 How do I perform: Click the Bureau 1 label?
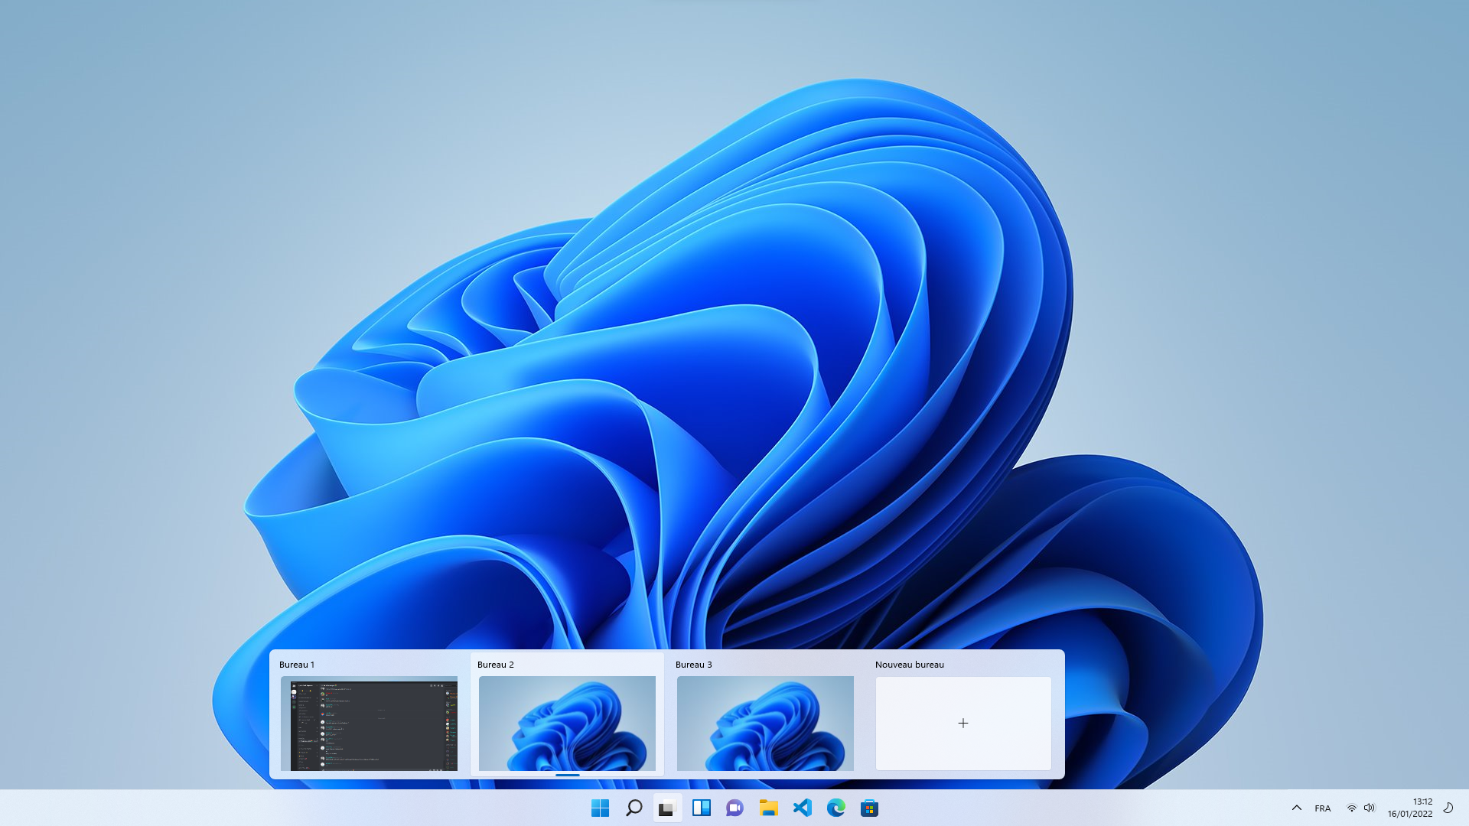coord(297,665)
